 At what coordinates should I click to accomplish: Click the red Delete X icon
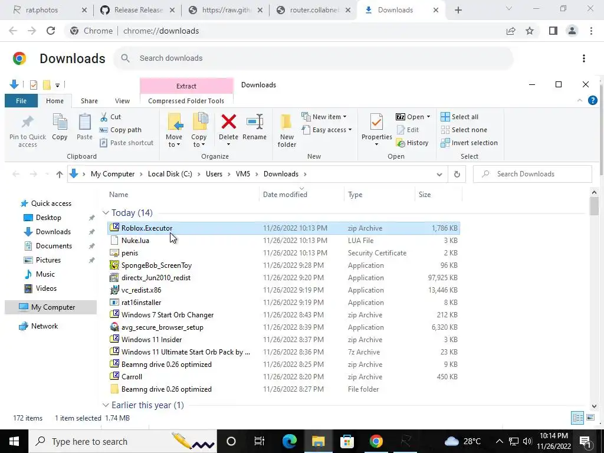(228, 122)
